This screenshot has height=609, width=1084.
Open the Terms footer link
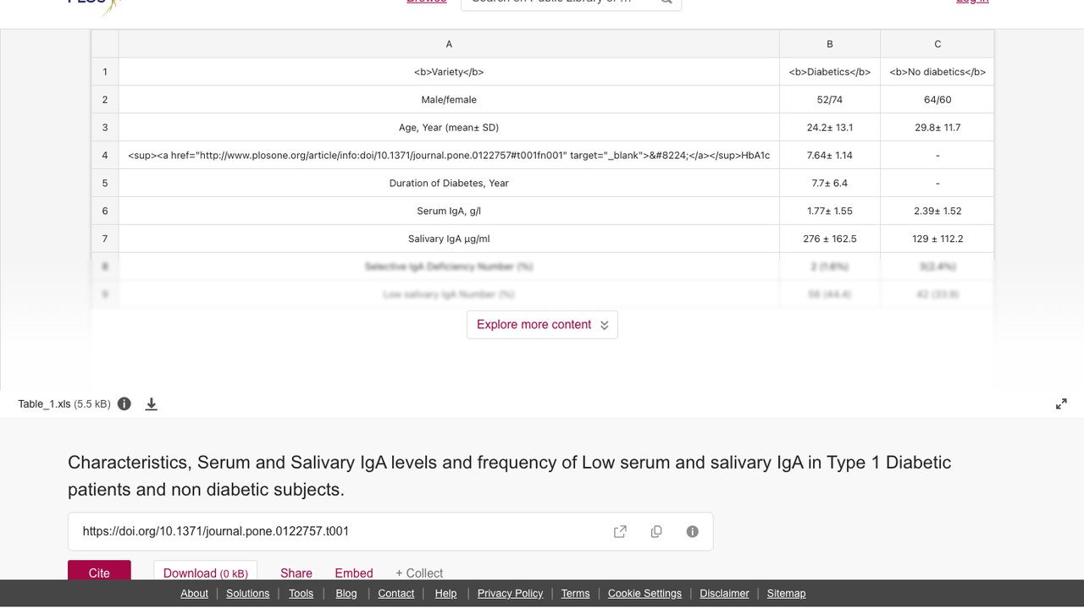click(575, 593)
